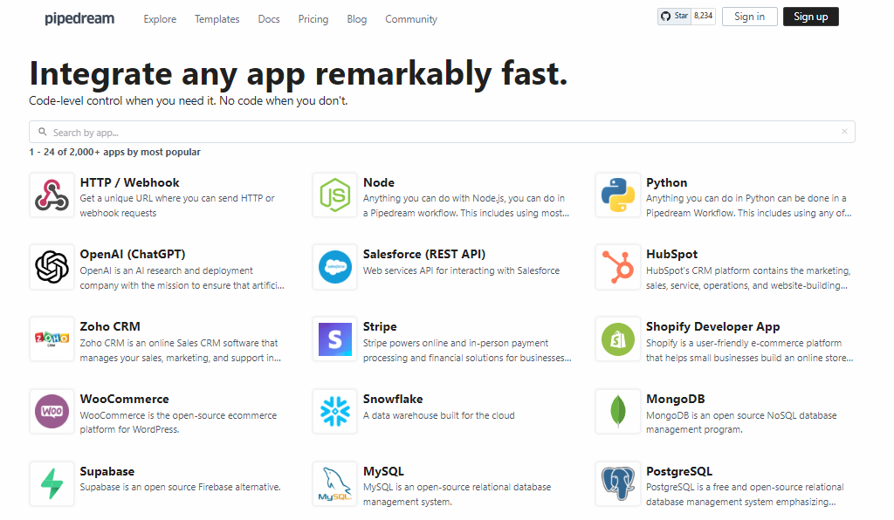Viewport: 894px width, 520px height.
Task: Open the PostgreSQL app title
Action: coord(679,471)
